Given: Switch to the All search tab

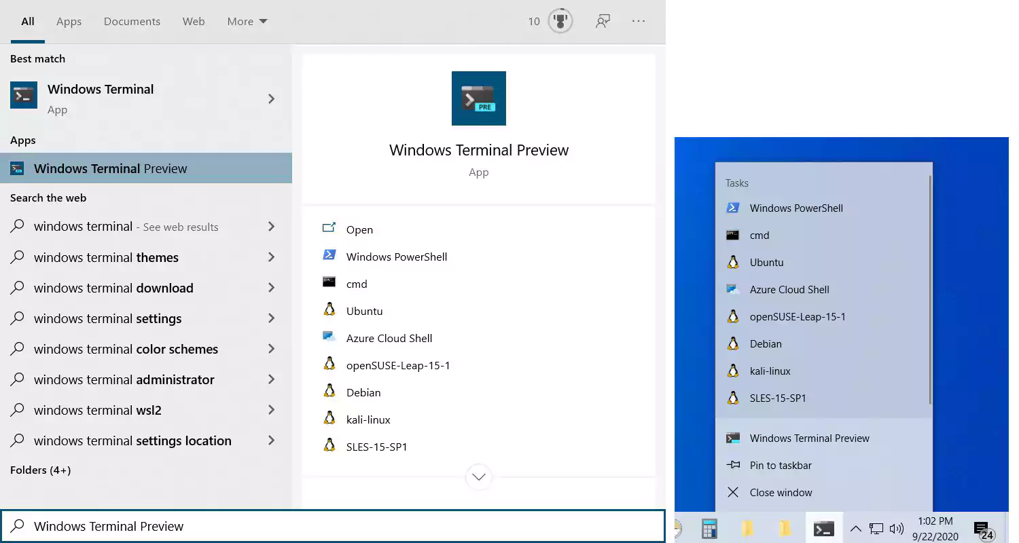Looking at the screenshot, I should (x=28, y=21).
